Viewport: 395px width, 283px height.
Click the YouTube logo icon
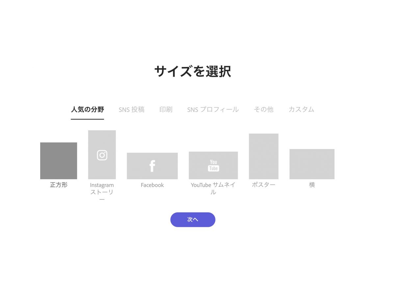(213, 165)
